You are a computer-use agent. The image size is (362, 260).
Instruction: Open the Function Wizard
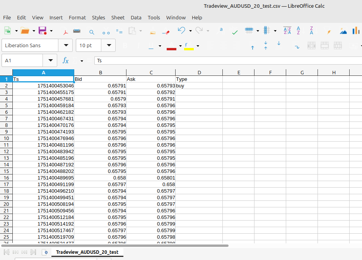[x=66, y=61]
